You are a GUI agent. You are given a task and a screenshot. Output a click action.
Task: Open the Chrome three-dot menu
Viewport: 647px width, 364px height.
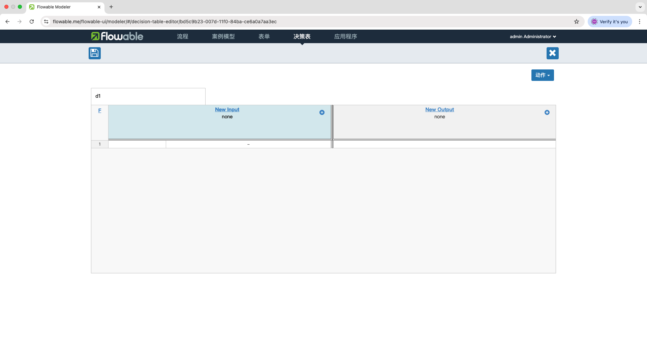pos(639,22)
